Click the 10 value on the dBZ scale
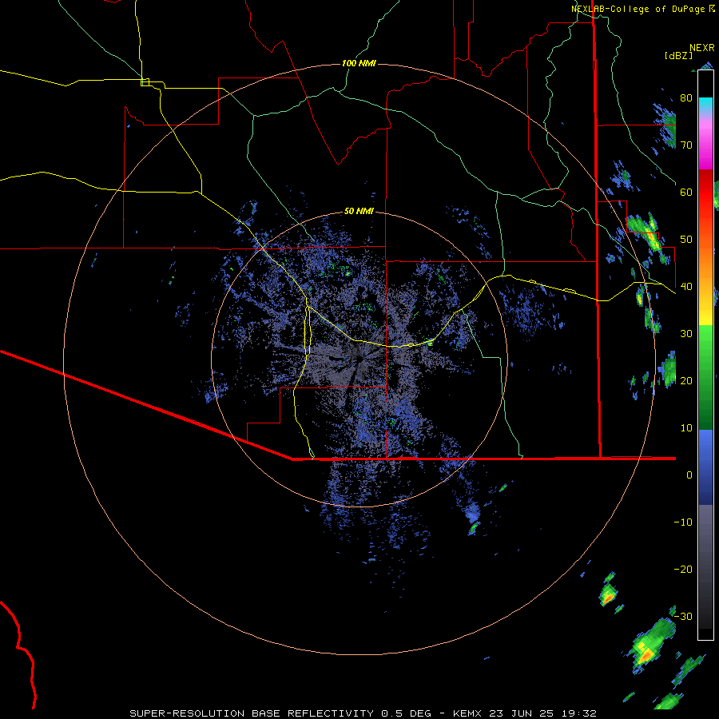The width and height of the screenshot is (719, 719). (x=686, y=428)
